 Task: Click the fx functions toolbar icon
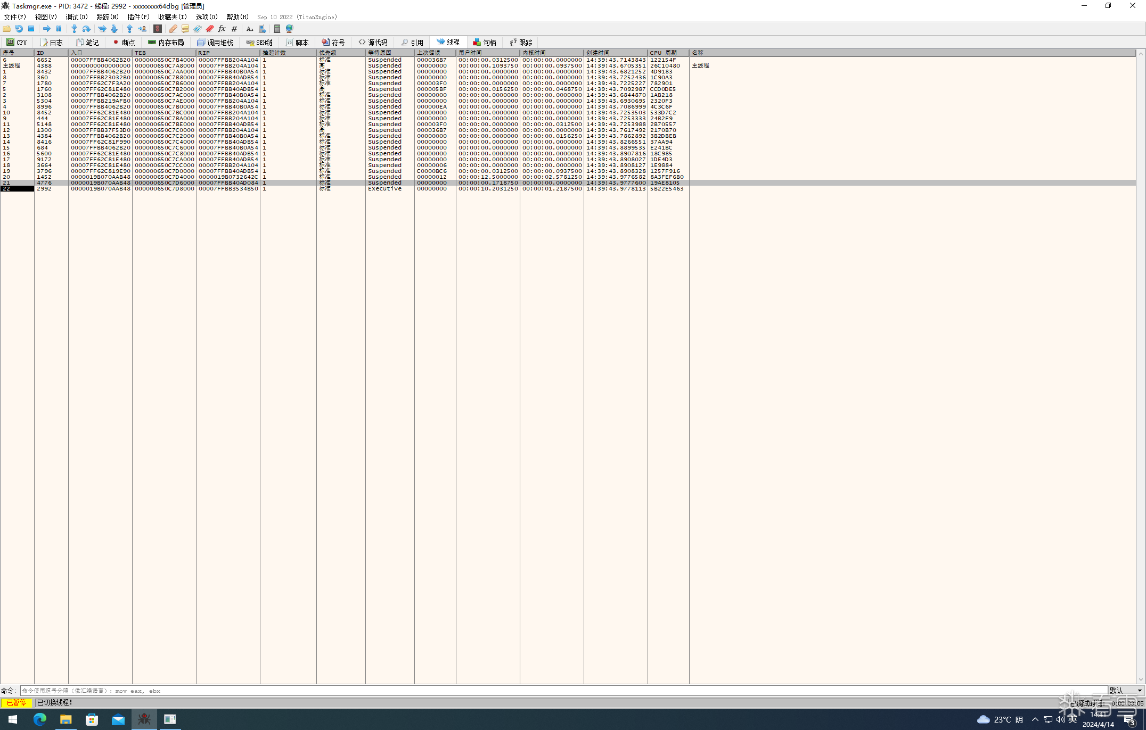(x=222, y=29)
